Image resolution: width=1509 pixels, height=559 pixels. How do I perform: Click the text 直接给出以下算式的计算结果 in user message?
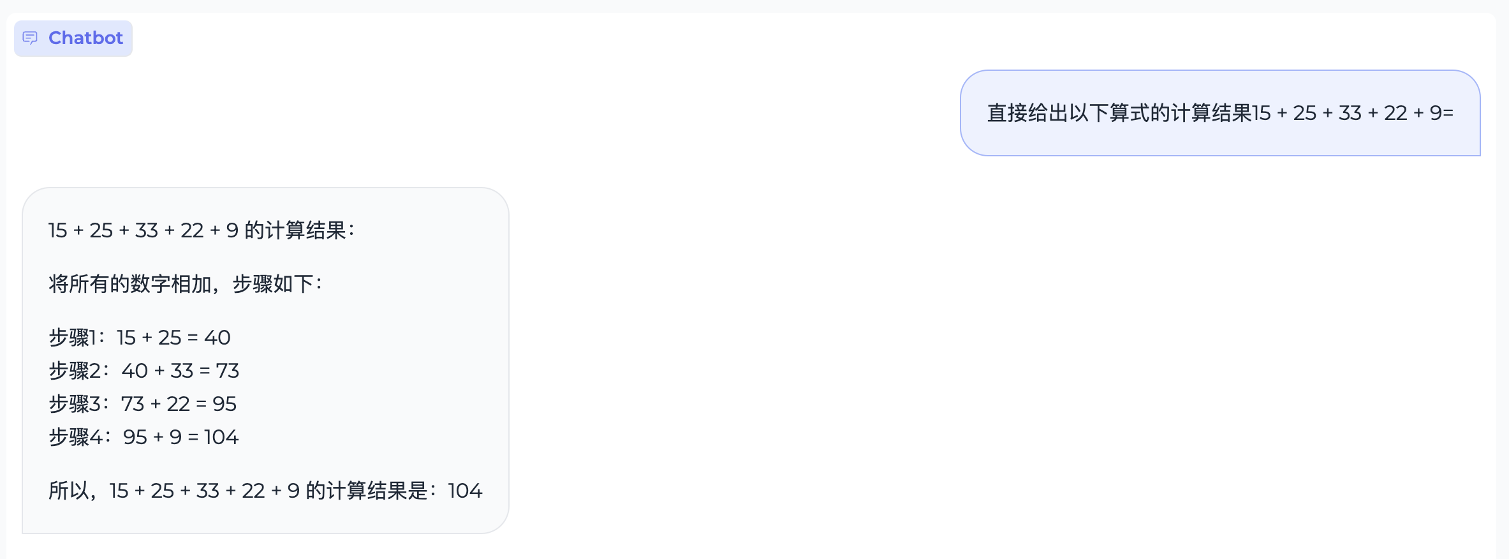[1119, 113]
